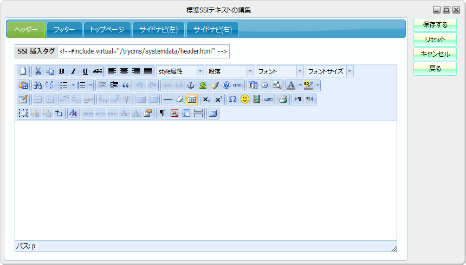Insert embedded media with the film icon
This screenshot has height=265, width=466.
tap(257, 100)
